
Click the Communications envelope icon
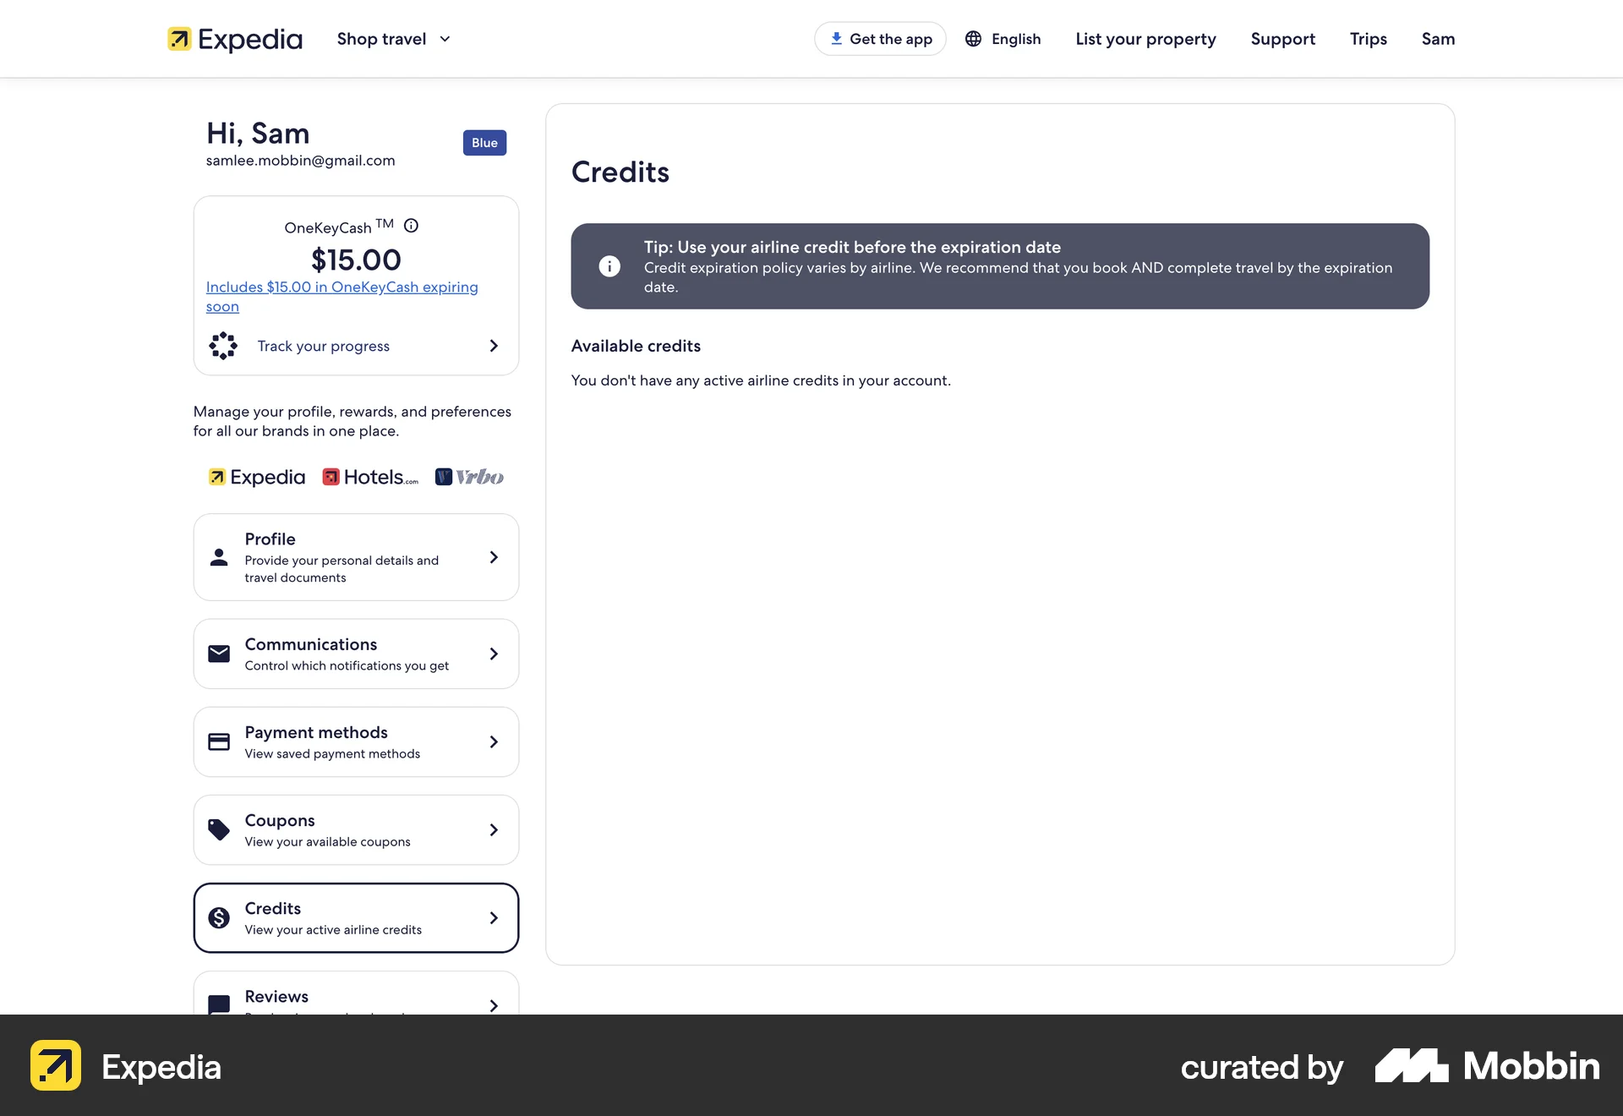pos(219,654)
